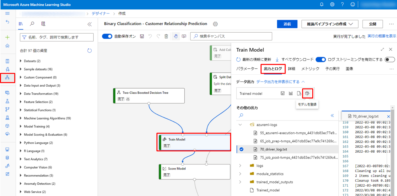397x196 pixels.
Task: Switch to 出力とログ tab
Action: [273, 69]
